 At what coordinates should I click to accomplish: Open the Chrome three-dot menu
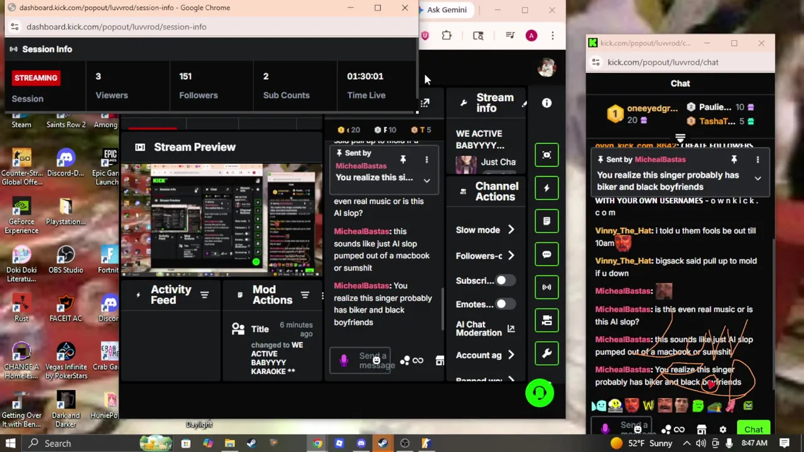pyautogui.click(x=553, y=36)
